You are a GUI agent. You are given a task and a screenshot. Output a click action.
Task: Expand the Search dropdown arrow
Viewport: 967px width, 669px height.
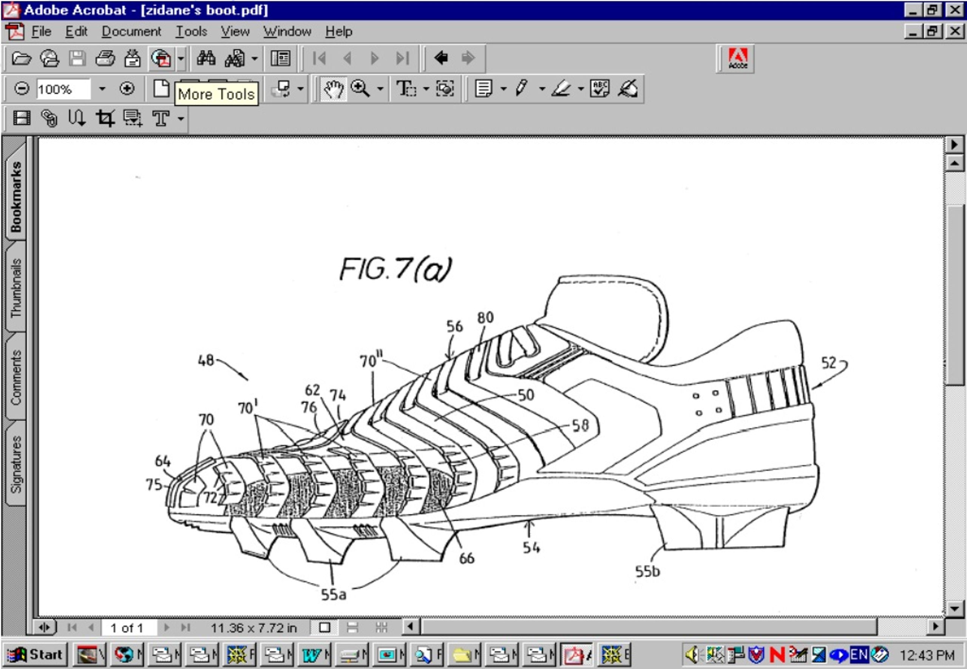click(255, 58)
